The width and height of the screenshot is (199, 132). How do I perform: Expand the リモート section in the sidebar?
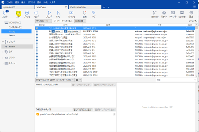[3, 58]
